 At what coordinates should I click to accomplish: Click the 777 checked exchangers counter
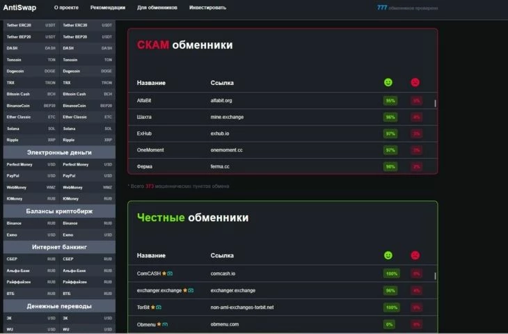click(407, 8)
